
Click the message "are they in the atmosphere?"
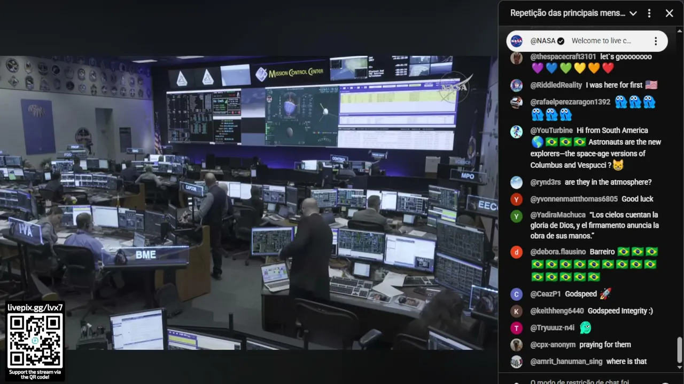[x=608, y=182]
